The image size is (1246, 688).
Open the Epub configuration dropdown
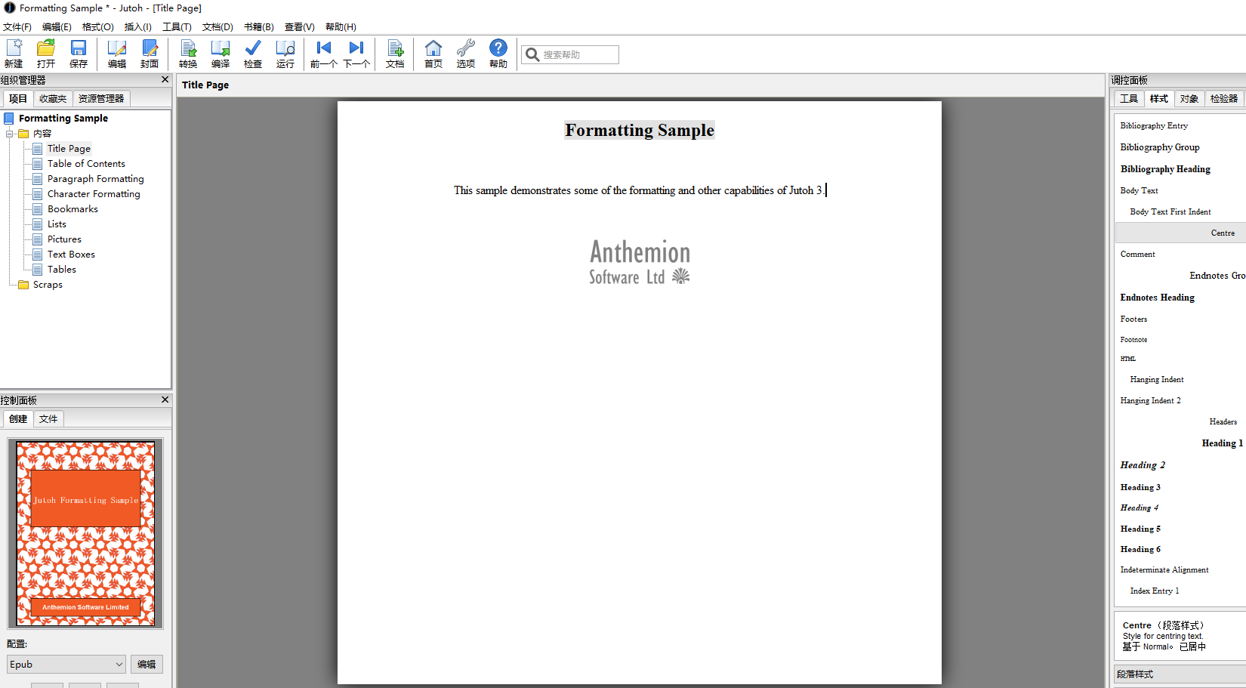66,665
